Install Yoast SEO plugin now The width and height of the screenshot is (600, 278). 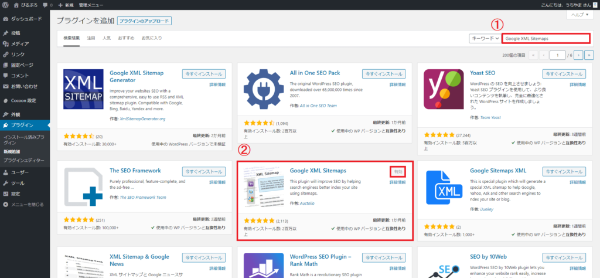coord(564,74)
